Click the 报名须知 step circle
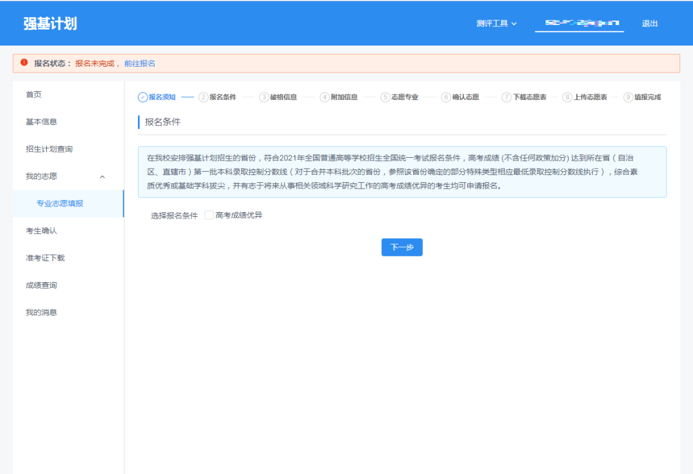This screenshot has width=693, height=474. click(142, 97)
